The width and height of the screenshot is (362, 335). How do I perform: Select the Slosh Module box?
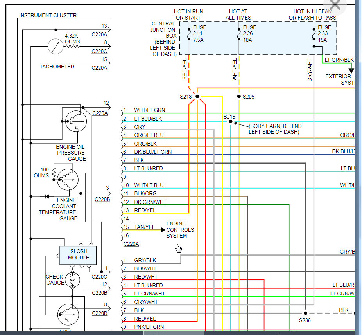pos(78,255)
